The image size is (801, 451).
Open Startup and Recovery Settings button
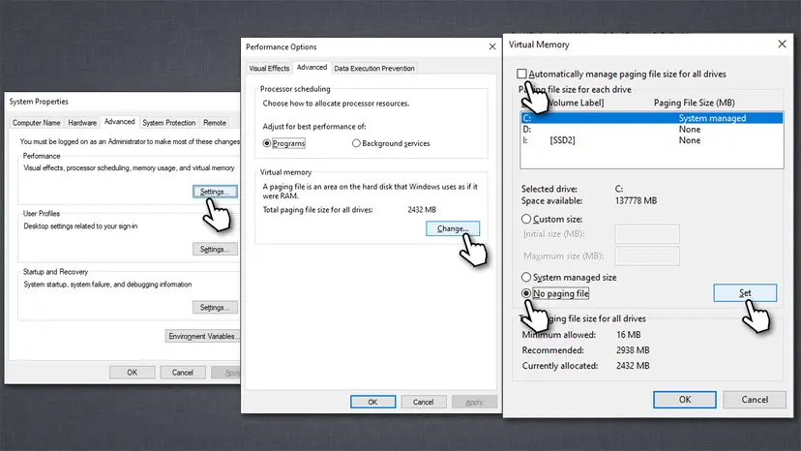coord(215,308)
